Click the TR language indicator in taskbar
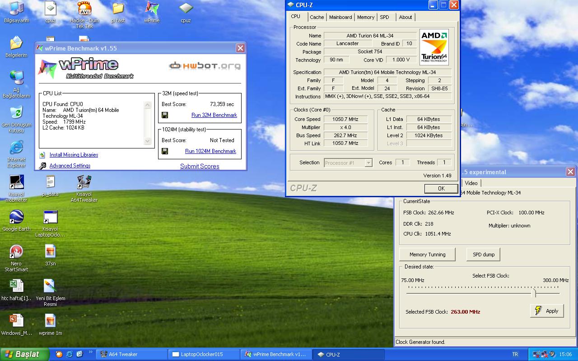The height and width of the screenshot is (361, 578). 515,354
